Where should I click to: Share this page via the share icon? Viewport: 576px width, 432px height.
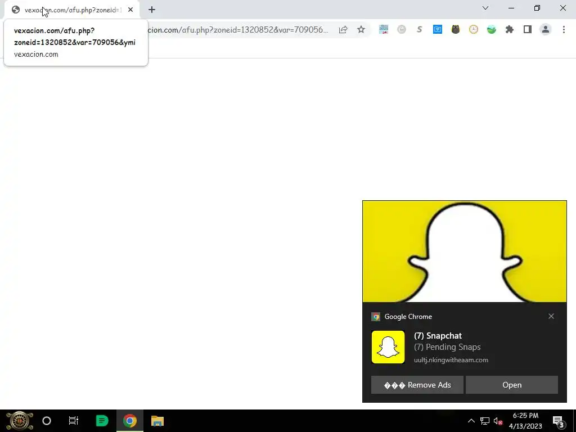[x=343, y=30]
